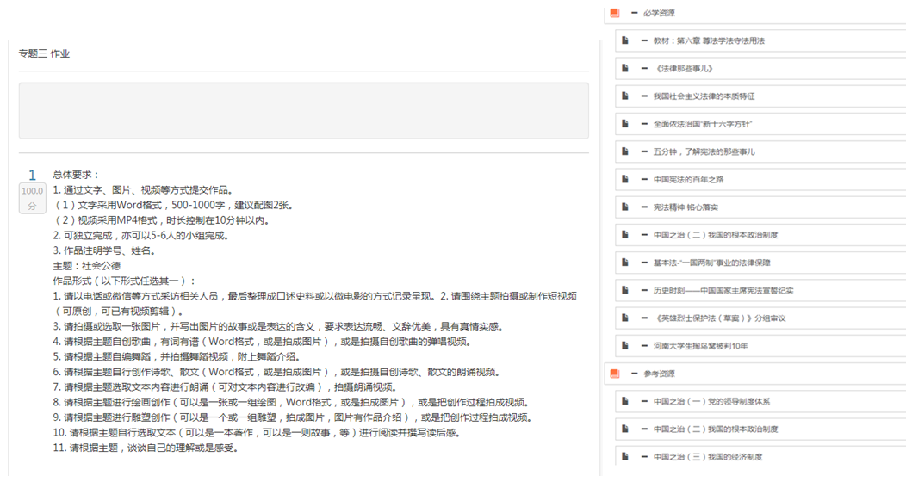
Task: Click the 专题三 作业 heading
Action: click(44, 53)
